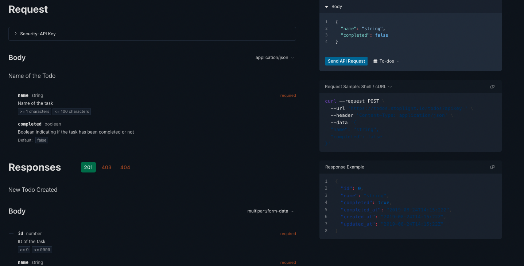Image resolution: width=524 pixels, height=266 pixels.
Task: Click the '<= 9999' constraint badge
Action: [42, 250]
